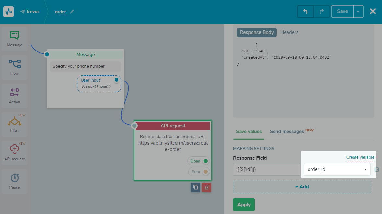Click the "id": "348" response line

coord(255,51)
